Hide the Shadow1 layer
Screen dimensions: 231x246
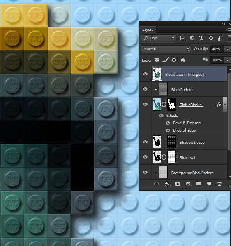pyautogui.click(x=145, y=157)
